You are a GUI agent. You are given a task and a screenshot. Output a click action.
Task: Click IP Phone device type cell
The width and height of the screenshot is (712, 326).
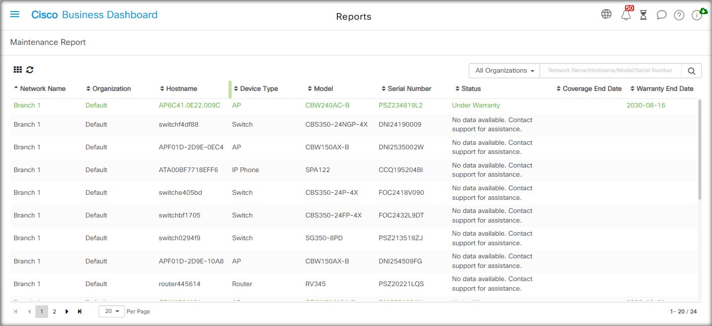[x=245, y=170]
